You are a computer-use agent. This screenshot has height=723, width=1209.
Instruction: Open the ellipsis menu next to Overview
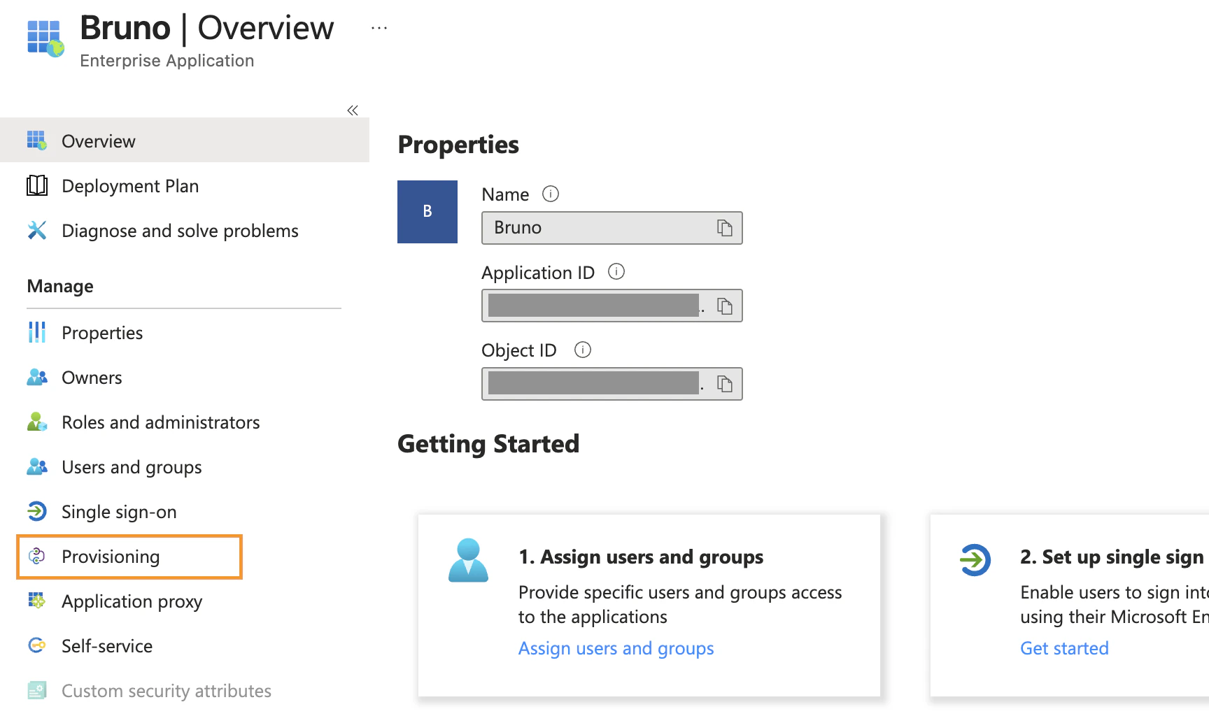(379, 27)
